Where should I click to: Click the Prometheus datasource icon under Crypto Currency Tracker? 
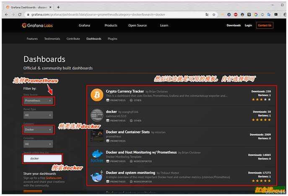point(108,100)
